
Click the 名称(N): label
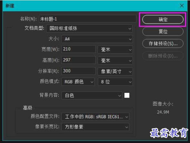pos(28,19)
